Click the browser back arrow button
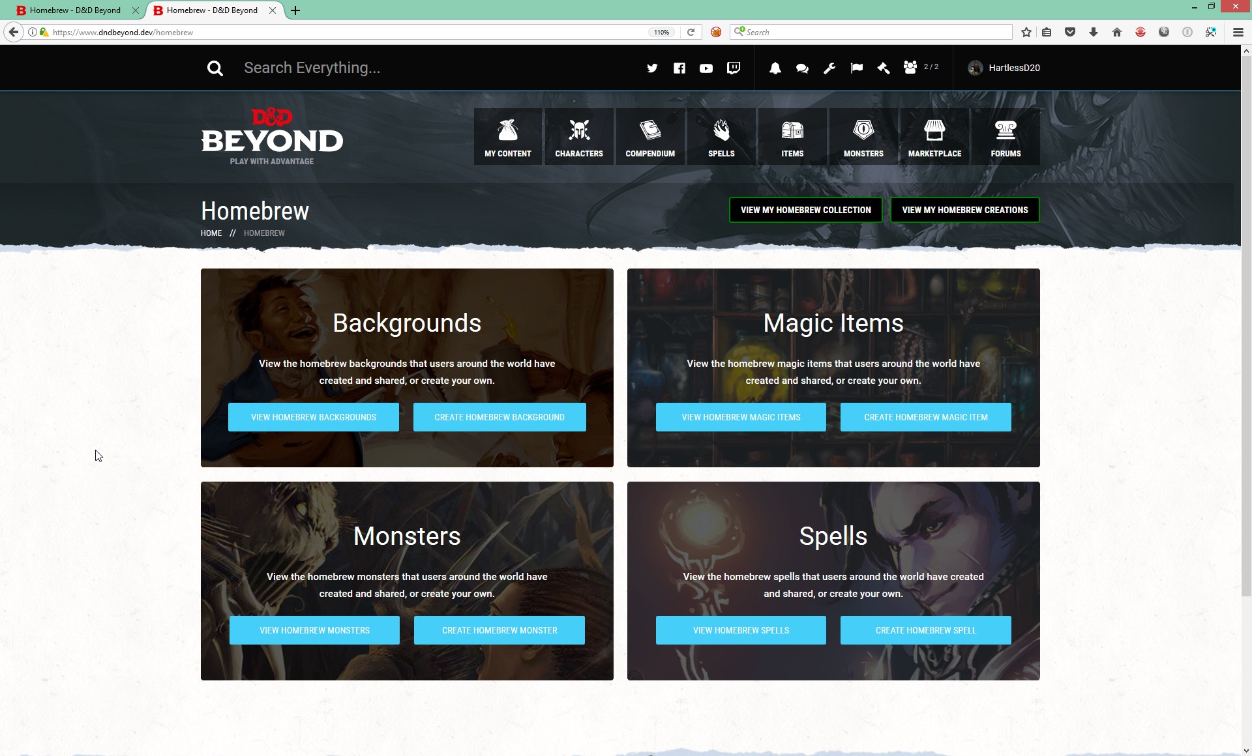Viewport: 1252px width, 756px height. (14, 32)
